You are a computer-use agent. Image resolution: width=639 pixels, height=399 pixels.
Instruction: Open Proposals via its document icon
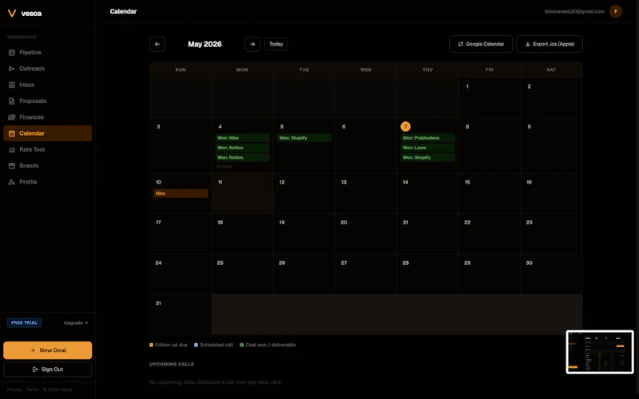pos(12,101)
